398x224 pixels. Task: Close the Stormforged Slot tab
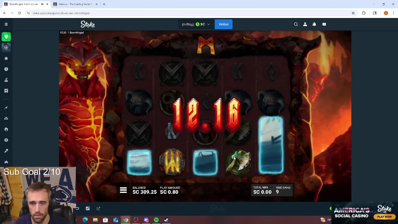47,4
